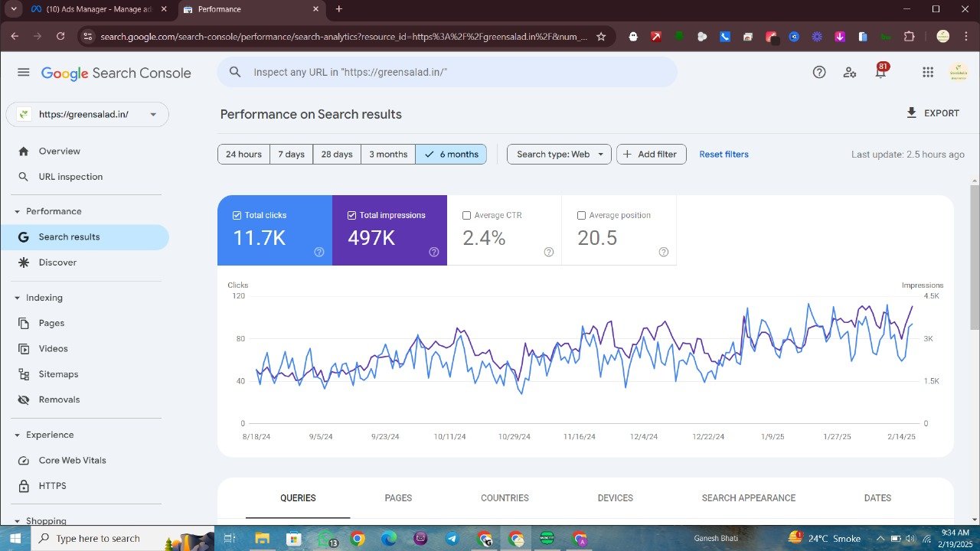The width and height of the screenshot is (980, 551).
Task: Enable the Average CTR checkbox
Action: (467, 216)
